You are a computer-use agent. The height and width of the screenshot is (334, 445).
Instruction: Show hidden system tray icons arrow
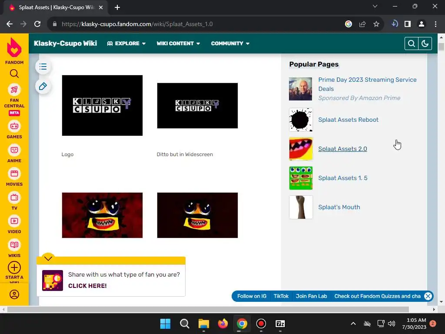[353, 324]
